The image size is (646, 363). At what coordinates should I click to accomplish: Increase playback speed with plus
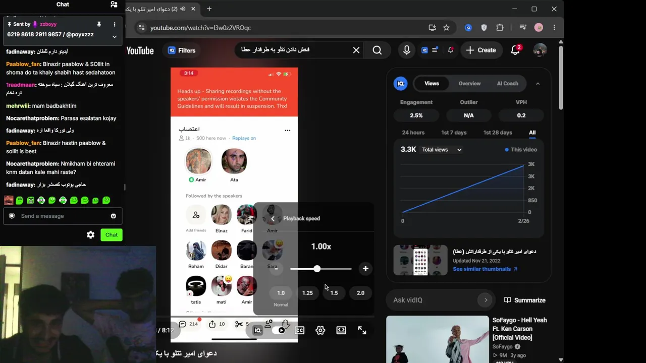[x=365, y=269]
